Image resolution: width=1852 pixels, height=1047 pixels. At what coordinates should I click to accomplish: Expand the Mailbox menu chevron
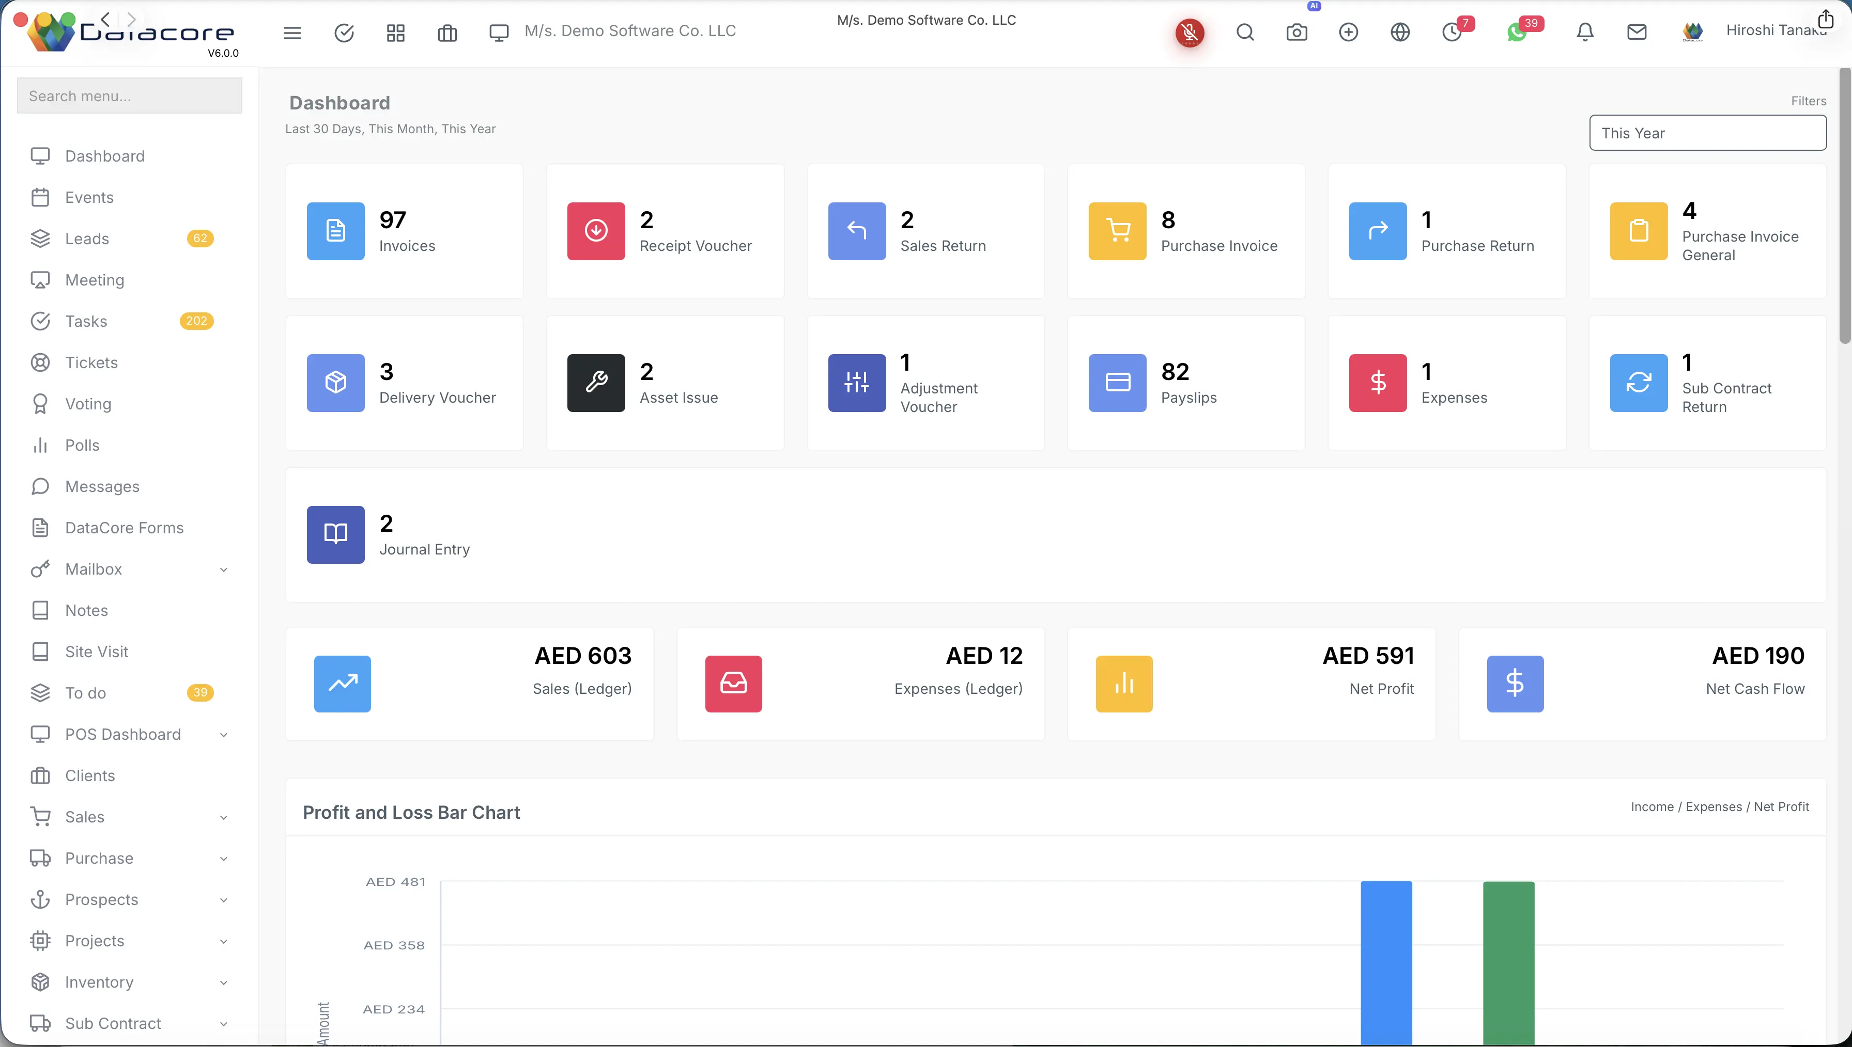tap(224, 569)
